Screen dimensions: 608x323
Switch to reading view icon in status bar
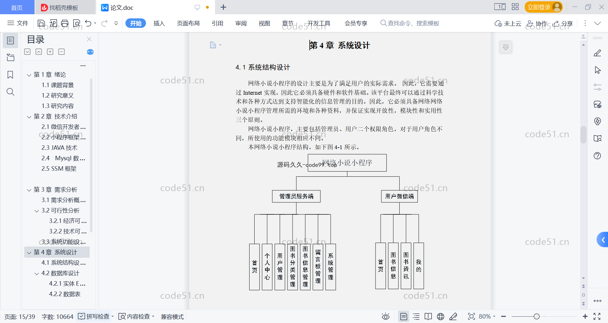(x=428, y=316)
